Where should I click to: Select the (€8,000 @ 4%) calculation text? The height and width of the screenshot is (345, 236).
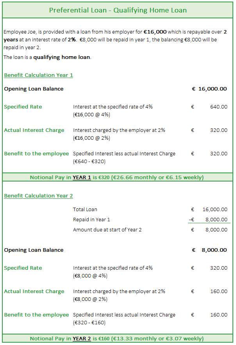coord(90,276)
